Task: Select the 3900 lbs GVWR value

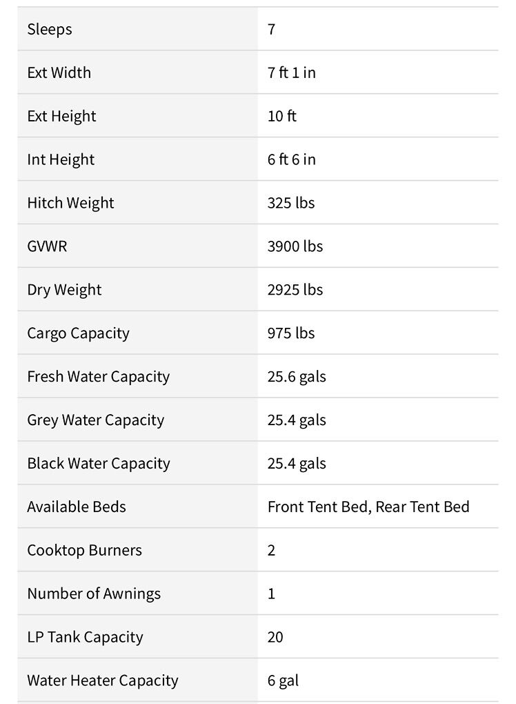Action: pyautogui.click(x=295, y=246)
